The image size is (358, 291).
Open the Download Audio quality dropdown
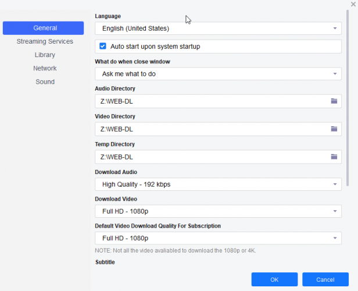point(218,184)
